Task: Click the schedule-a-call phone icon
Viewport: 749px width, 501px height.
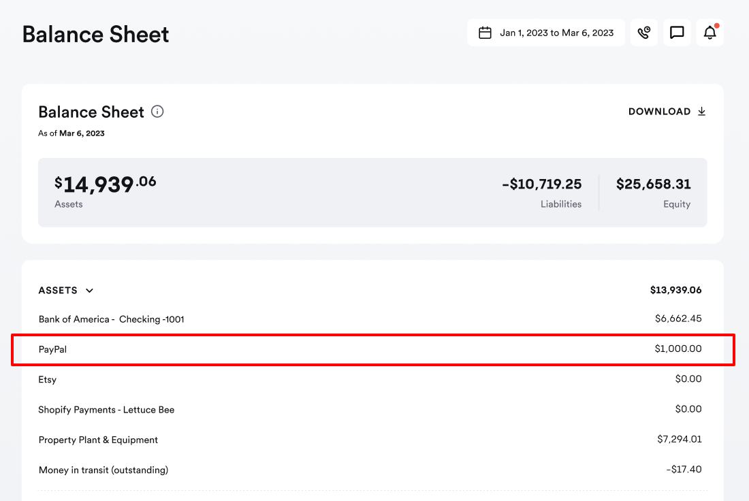Action: click(x=644, y=32)
